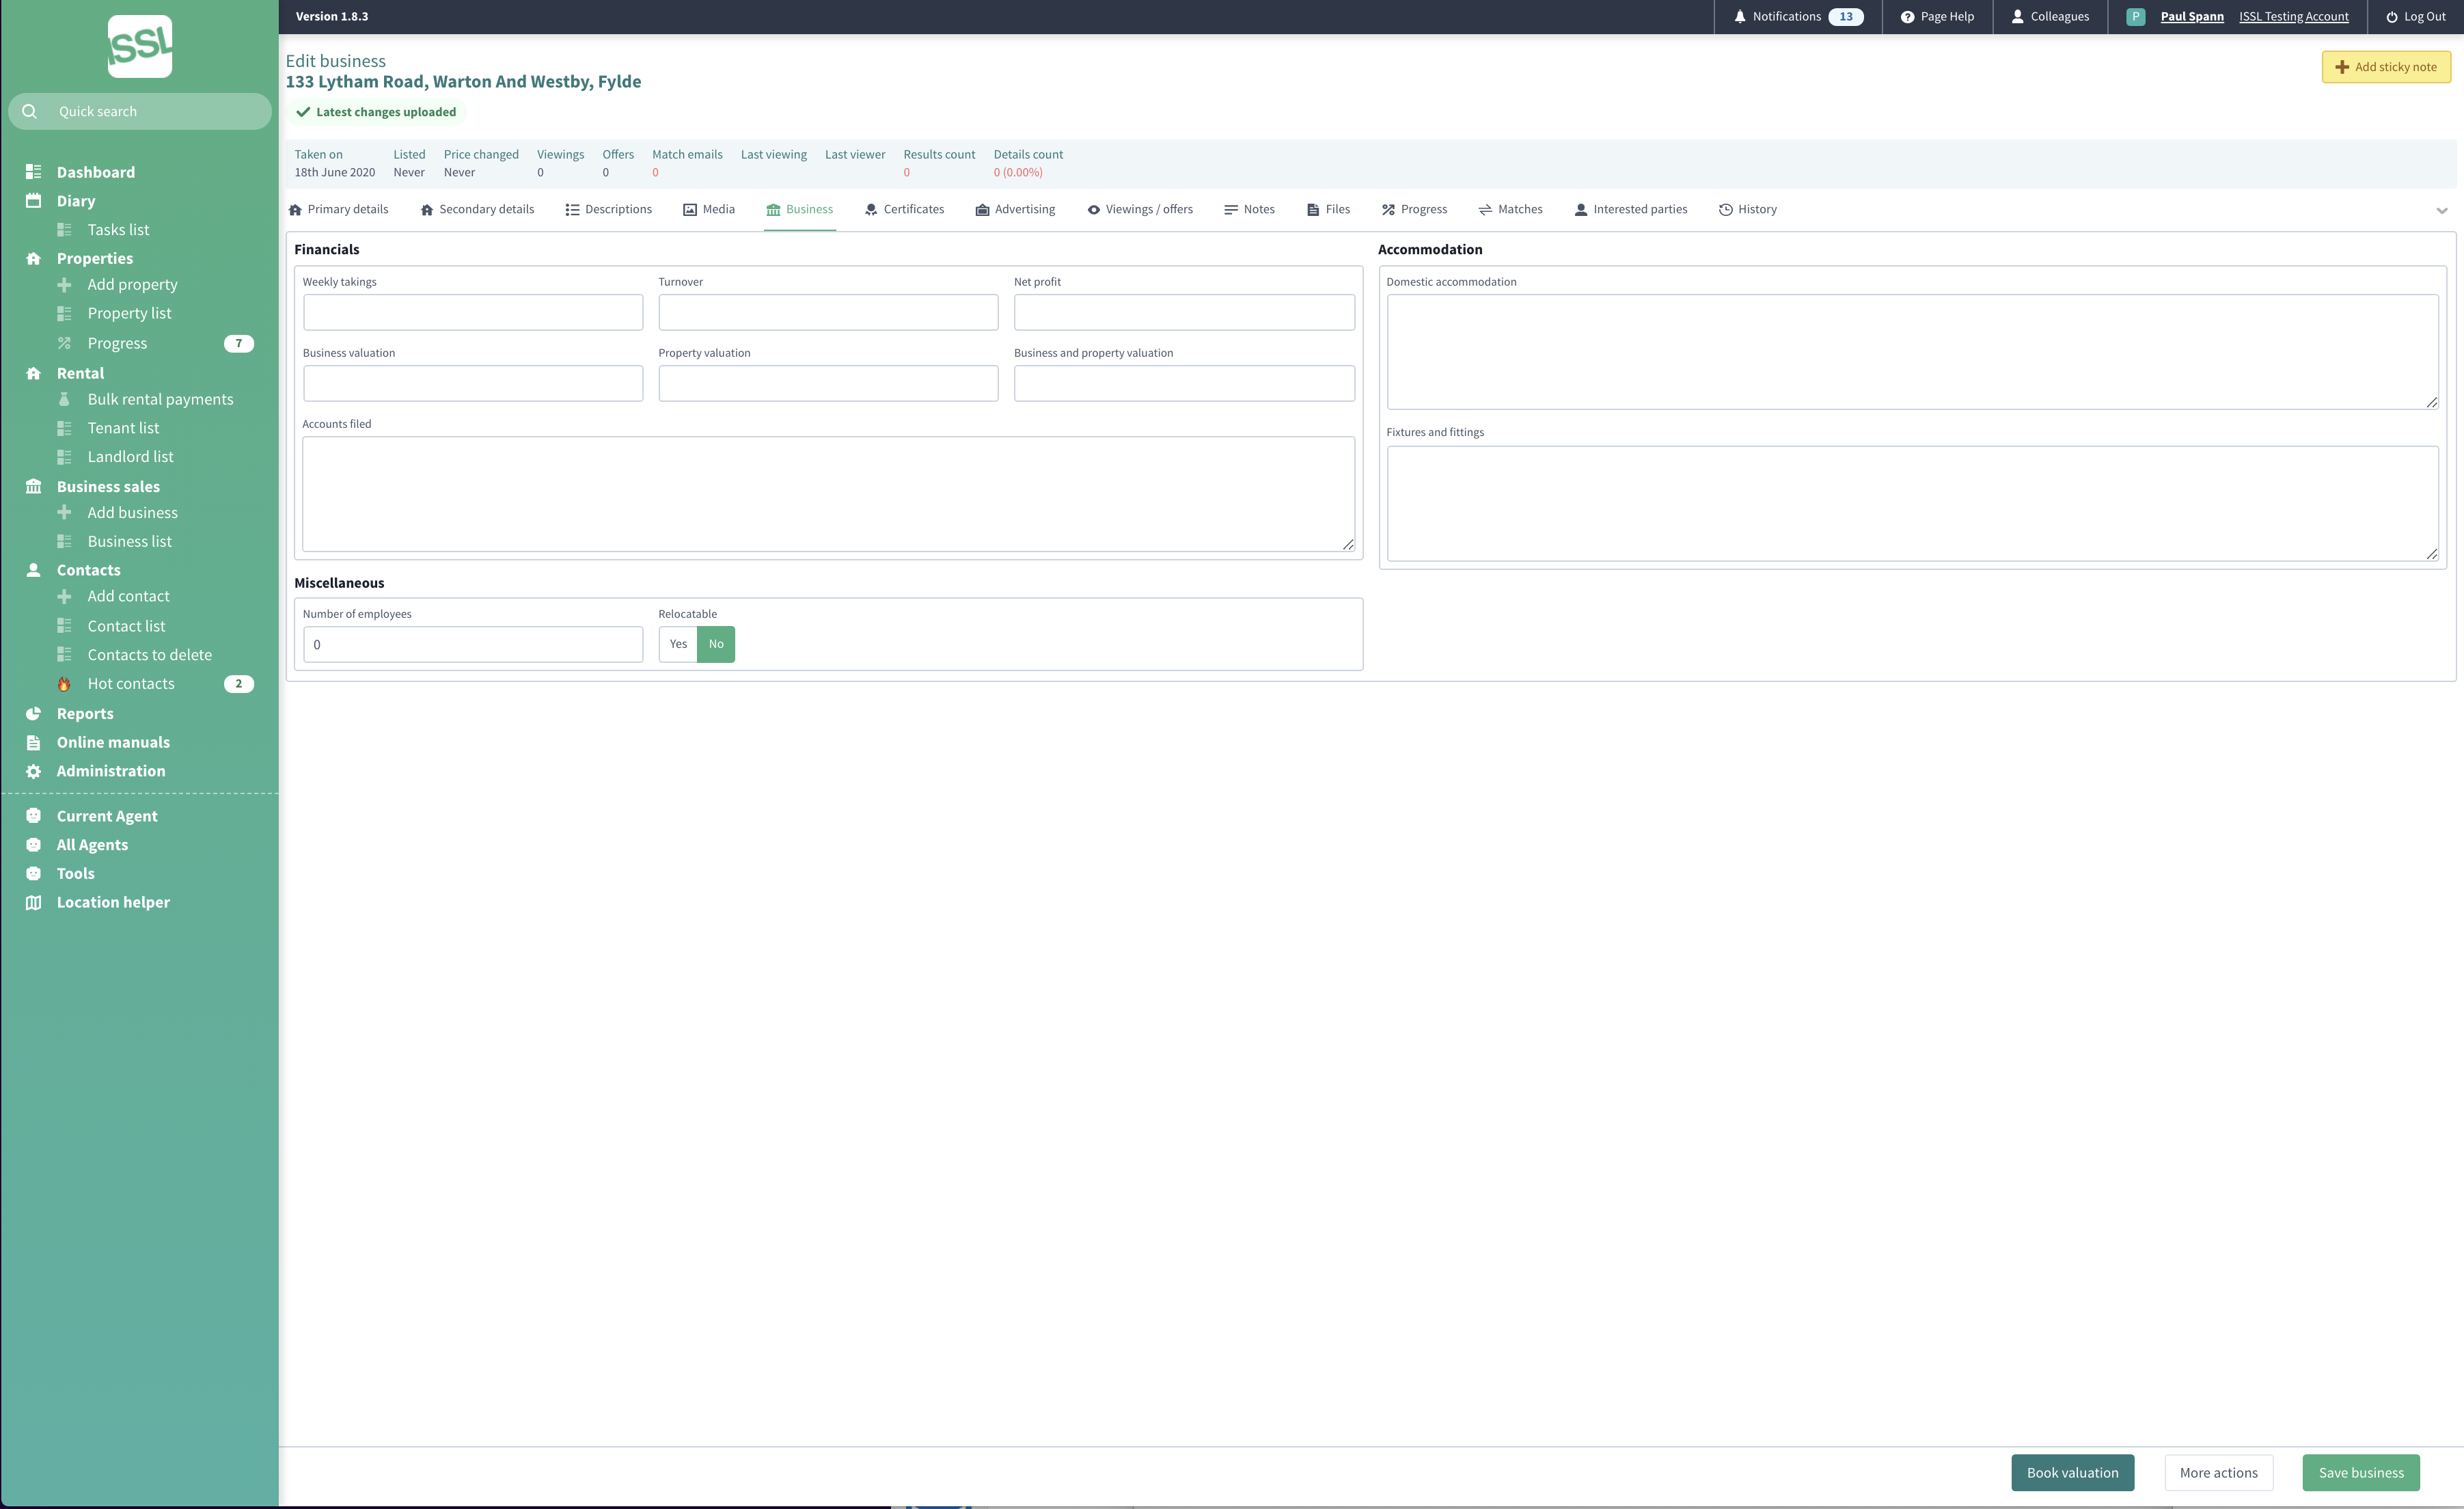The width and height of the screenshot is (2464, 1509).
Task: Click the Diary calendar icon
Action: tap(33, 201)
